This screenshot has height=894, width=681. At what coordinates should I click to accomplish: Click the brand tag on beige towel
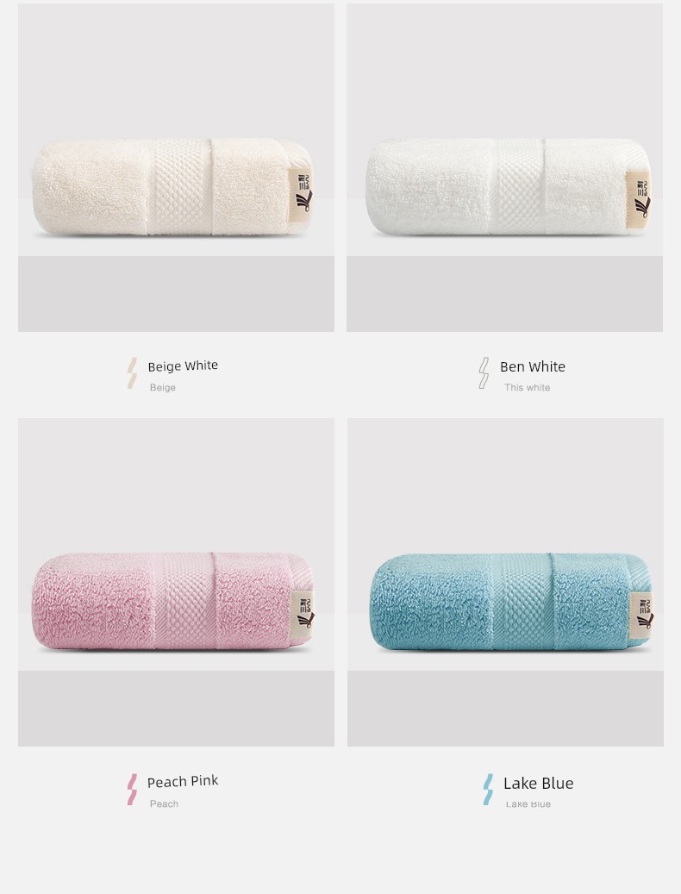click(302, 191)
